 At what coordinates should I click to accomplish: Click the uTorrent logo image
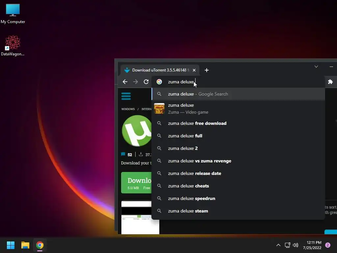137,131
